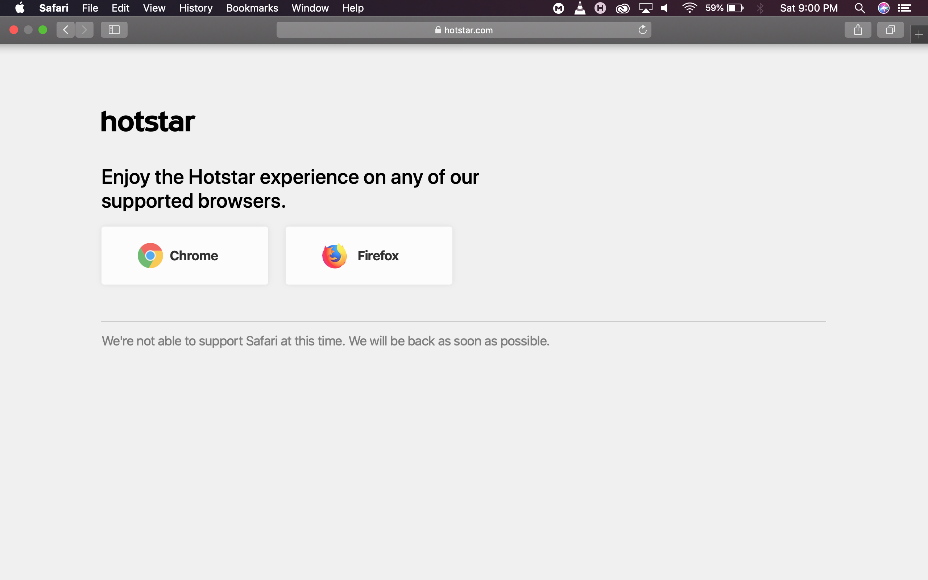Open the Bookmarks menu
The height and width of the screenshot is (580, 928).
252,8
